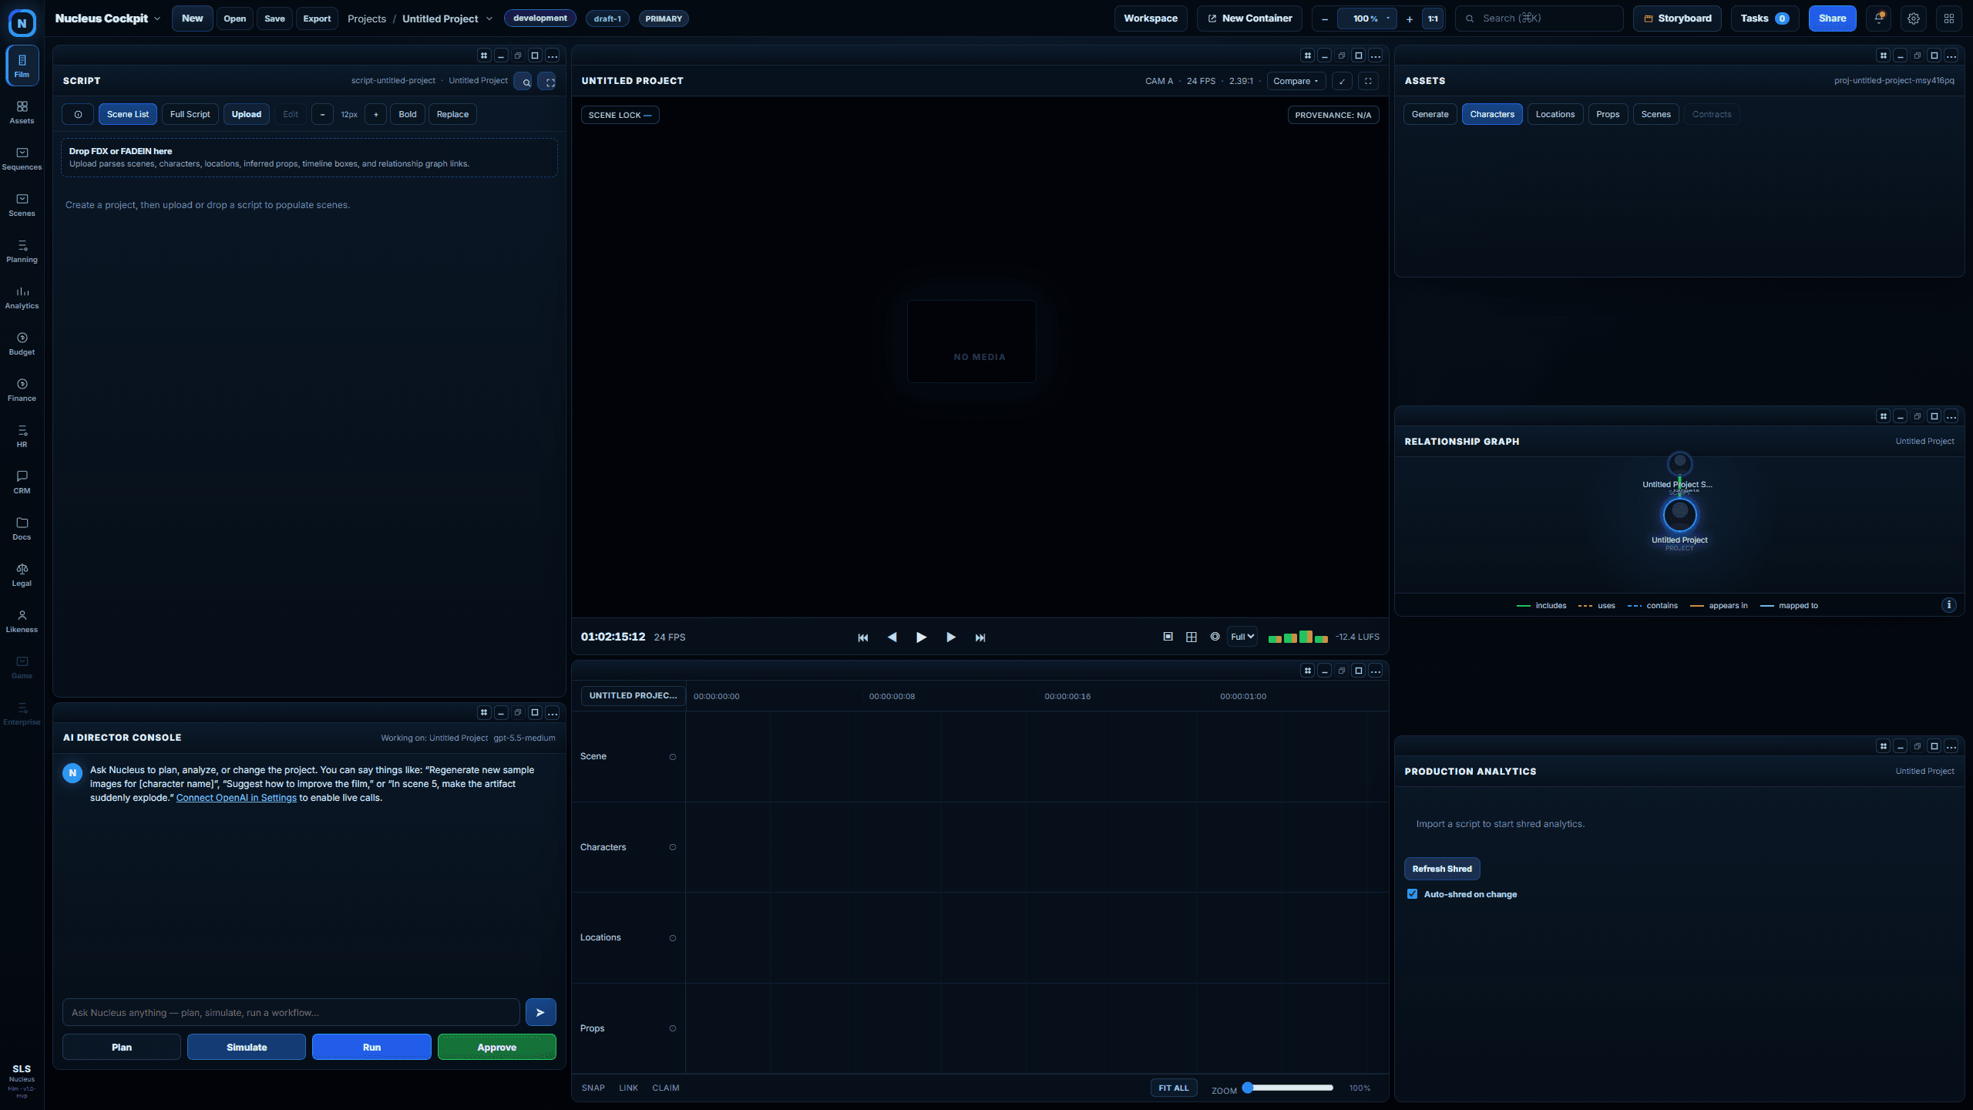Image resolution: width=1973 pixels, height=1110 pixels.
Task: Click the viewer safe-frame icon
Action: pos(1168,637)
